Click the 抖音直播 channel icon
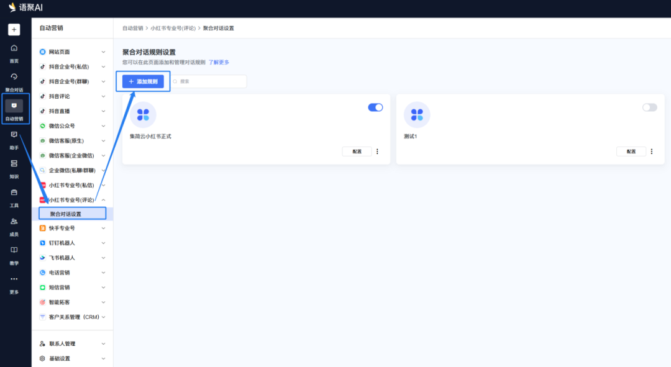This screenshot has width=671, height=367. (x=42, y=111)
